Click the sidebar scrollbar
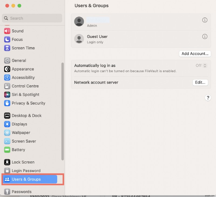The height and width of the screenshot is (197, 216). click(63, 111)
